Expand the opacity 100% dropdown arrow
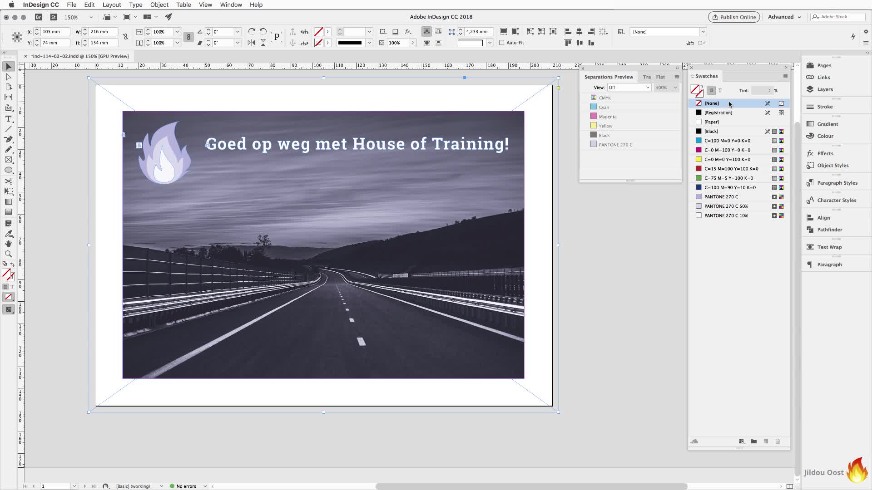 click(412, 43)
